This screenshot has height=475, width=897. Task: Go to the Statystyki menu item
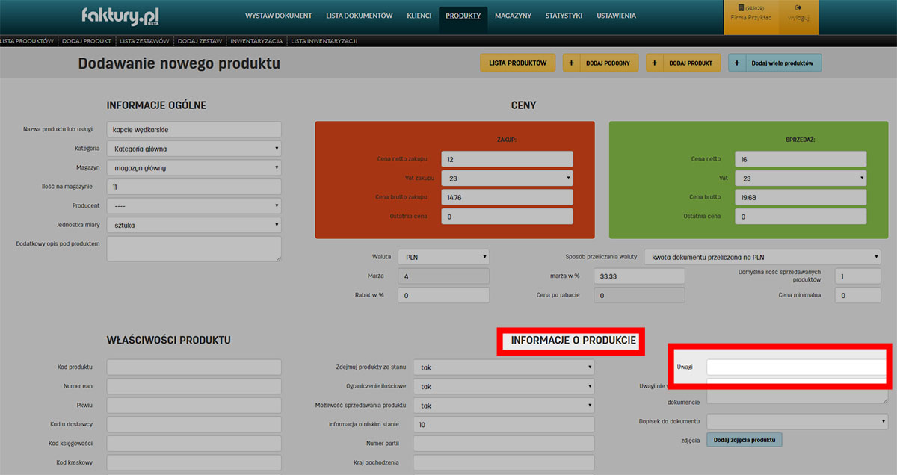pyautogui.click(x=564, y=16)
